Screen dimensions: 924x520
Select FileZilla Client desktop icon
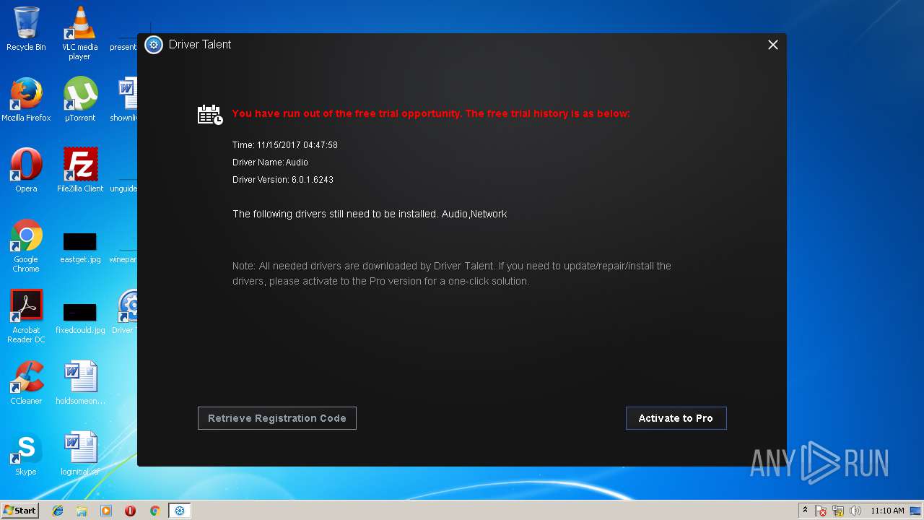(x=79, y=170)
